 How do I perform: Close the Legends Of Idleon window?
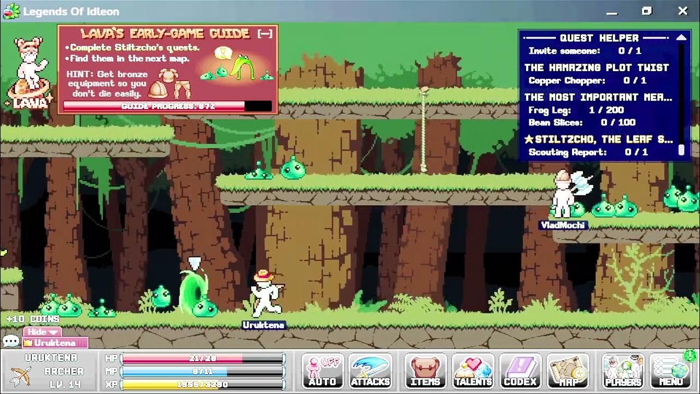tap(682, 11)
